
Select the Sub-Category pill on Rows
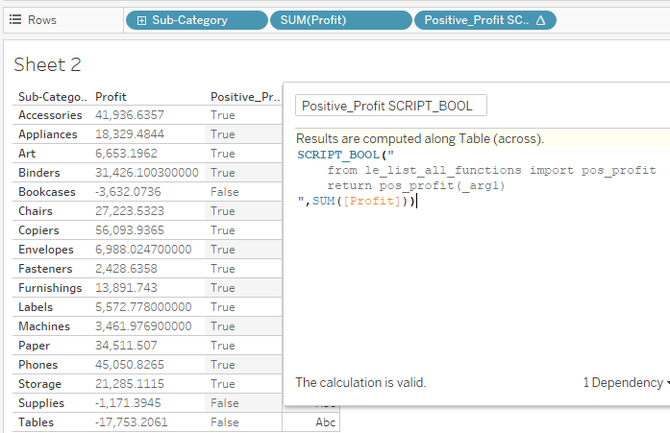pos(196,20)
